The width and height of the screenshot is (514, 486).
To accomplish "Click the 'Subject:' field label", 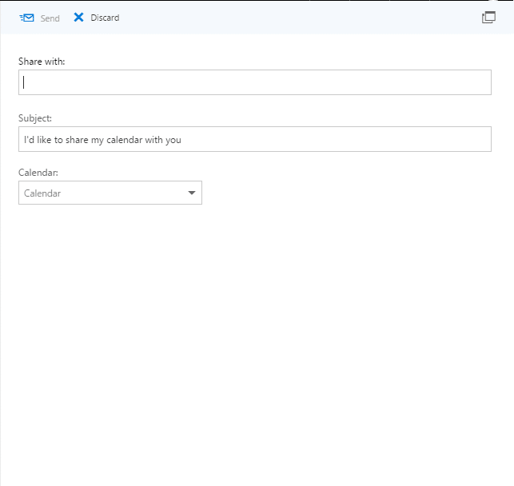I will coord(35,118).
